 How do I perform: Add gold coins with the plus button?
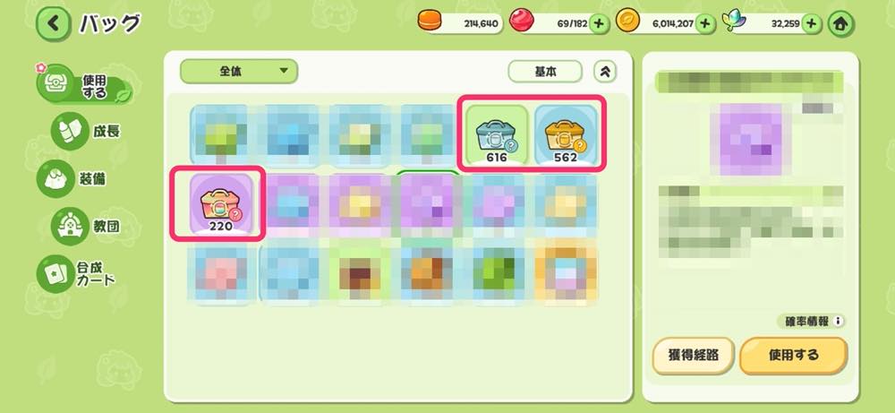click(704, 23)
